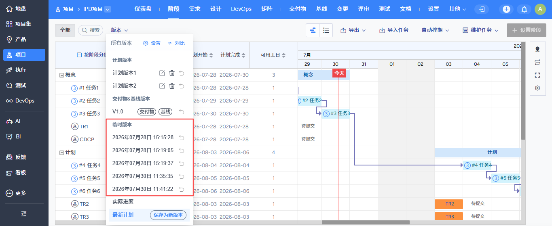552x226 pixels.
Task: Open the notification bell
Action: (x=524, y=9)
